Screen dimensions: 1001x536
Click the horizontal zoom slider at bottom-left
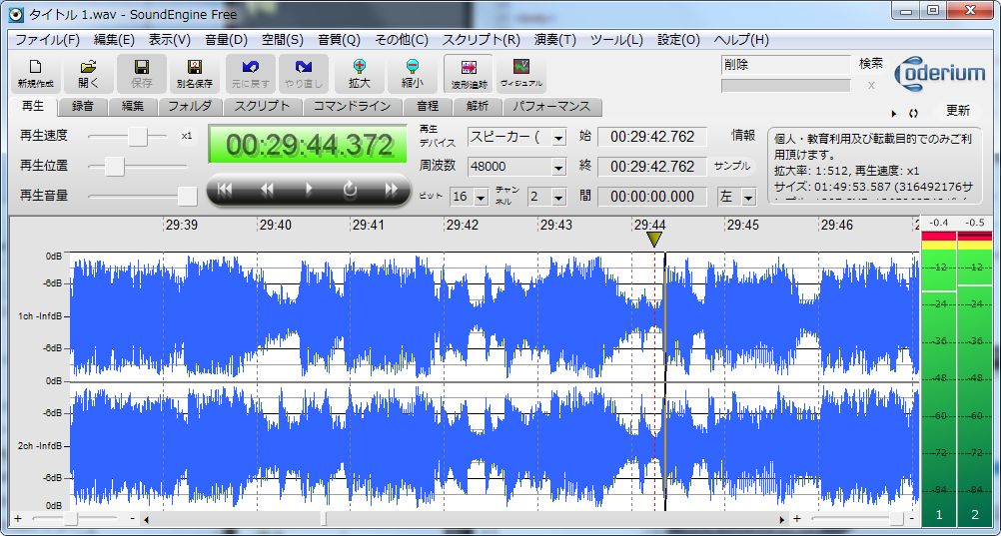tap(70, 519)
